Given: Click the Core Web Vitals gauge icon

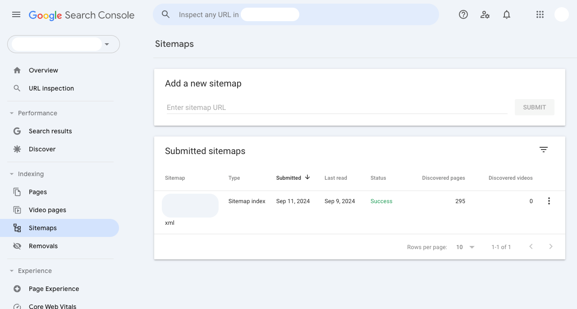Looking at the screenshot, I should 17,306.
